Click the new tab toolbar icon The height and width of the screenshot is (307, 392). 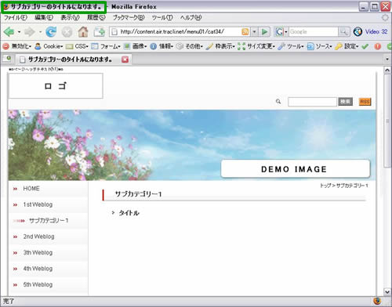[x=100, y=32]
